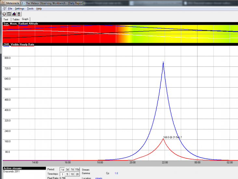Select the 20 timesteps option

(77, 174)
